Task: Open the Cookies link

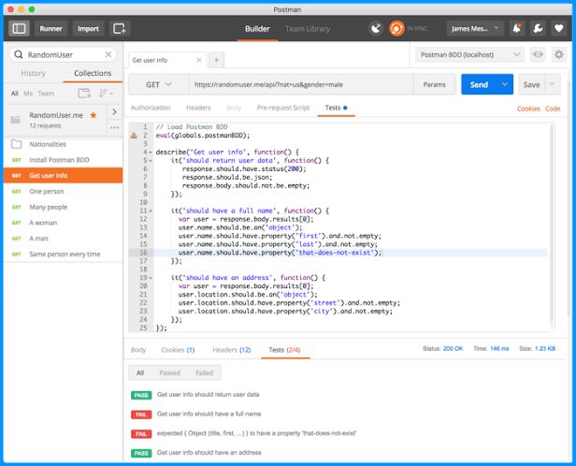Action: coord(528,109)
